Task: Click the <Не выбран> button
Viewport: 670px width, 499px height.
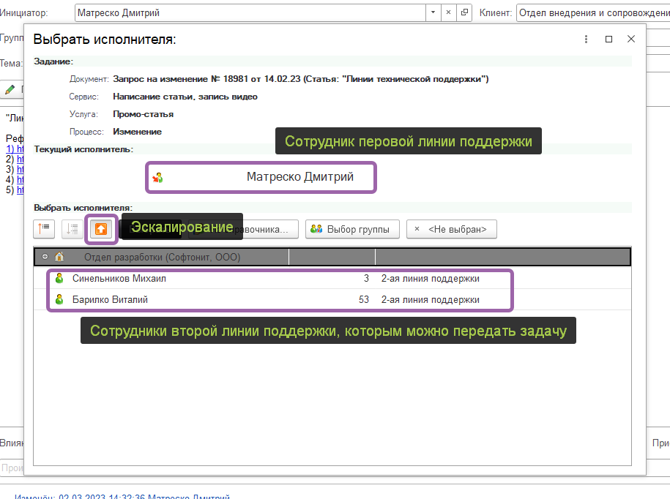Action: (451, 229)
